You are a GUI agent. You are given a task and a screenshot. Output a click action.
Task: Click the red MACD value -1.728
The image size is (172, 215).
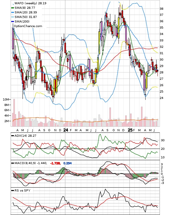click(55, 163)
